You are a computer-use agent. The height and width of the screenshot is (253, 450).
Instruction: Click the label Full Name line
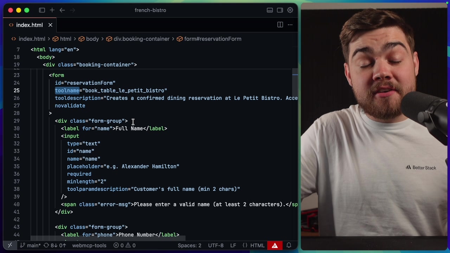click(114, 129)
